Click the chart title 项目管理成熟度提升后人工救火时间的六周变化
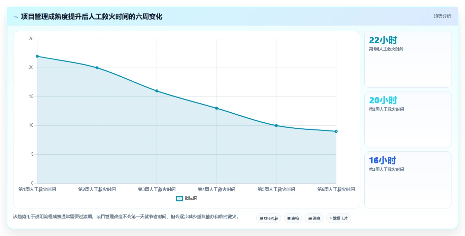 pos(92,16)
